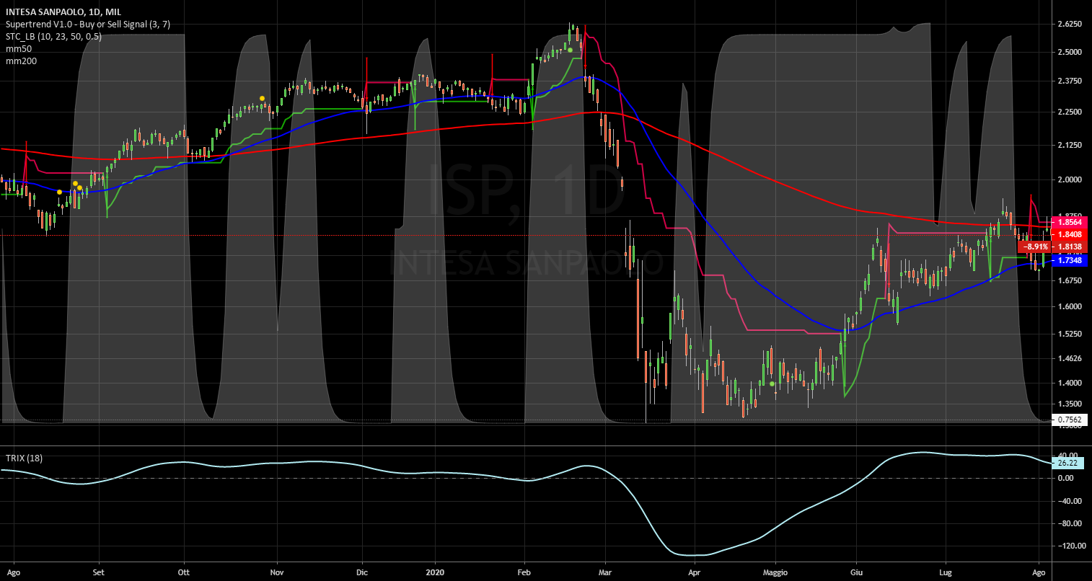Click the Ott month label on time axis
Screen dimensions: 1092x581
click(x=184, y=574)
